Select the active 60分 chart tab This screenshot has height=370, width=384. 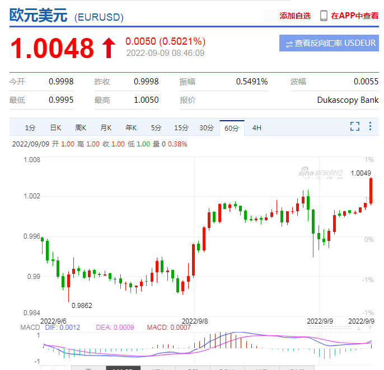pyautogui.click(x=232, y=128)
